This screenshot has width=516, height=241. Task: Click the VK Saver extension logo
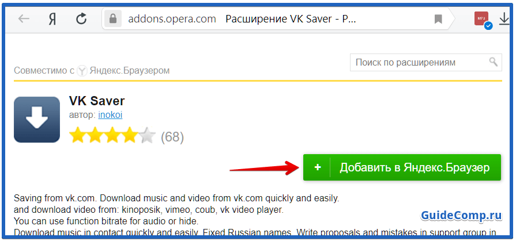click(x=37, y=120)
